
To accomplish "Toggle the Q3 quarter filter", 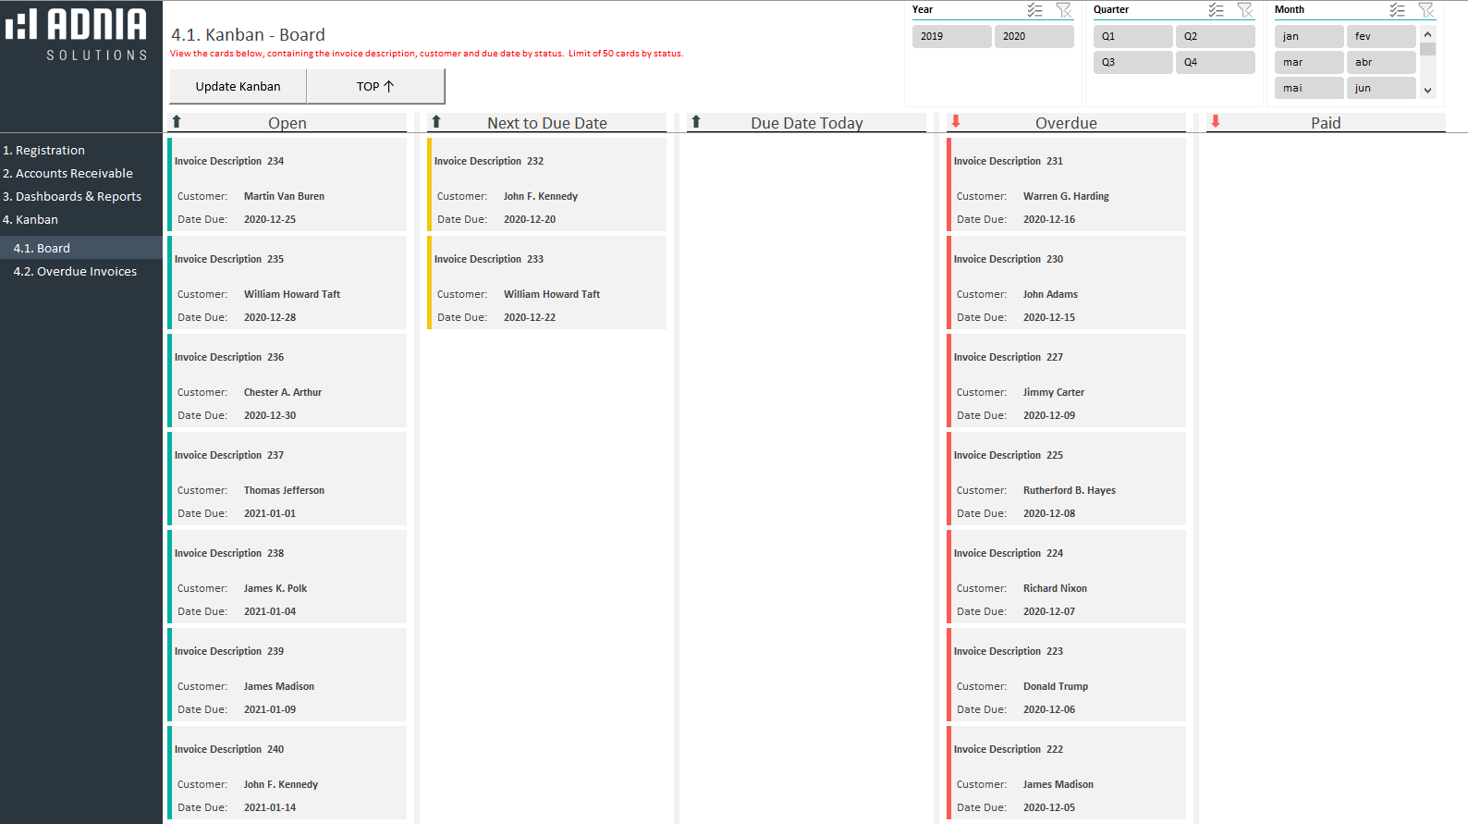I will coord(1132,62).
